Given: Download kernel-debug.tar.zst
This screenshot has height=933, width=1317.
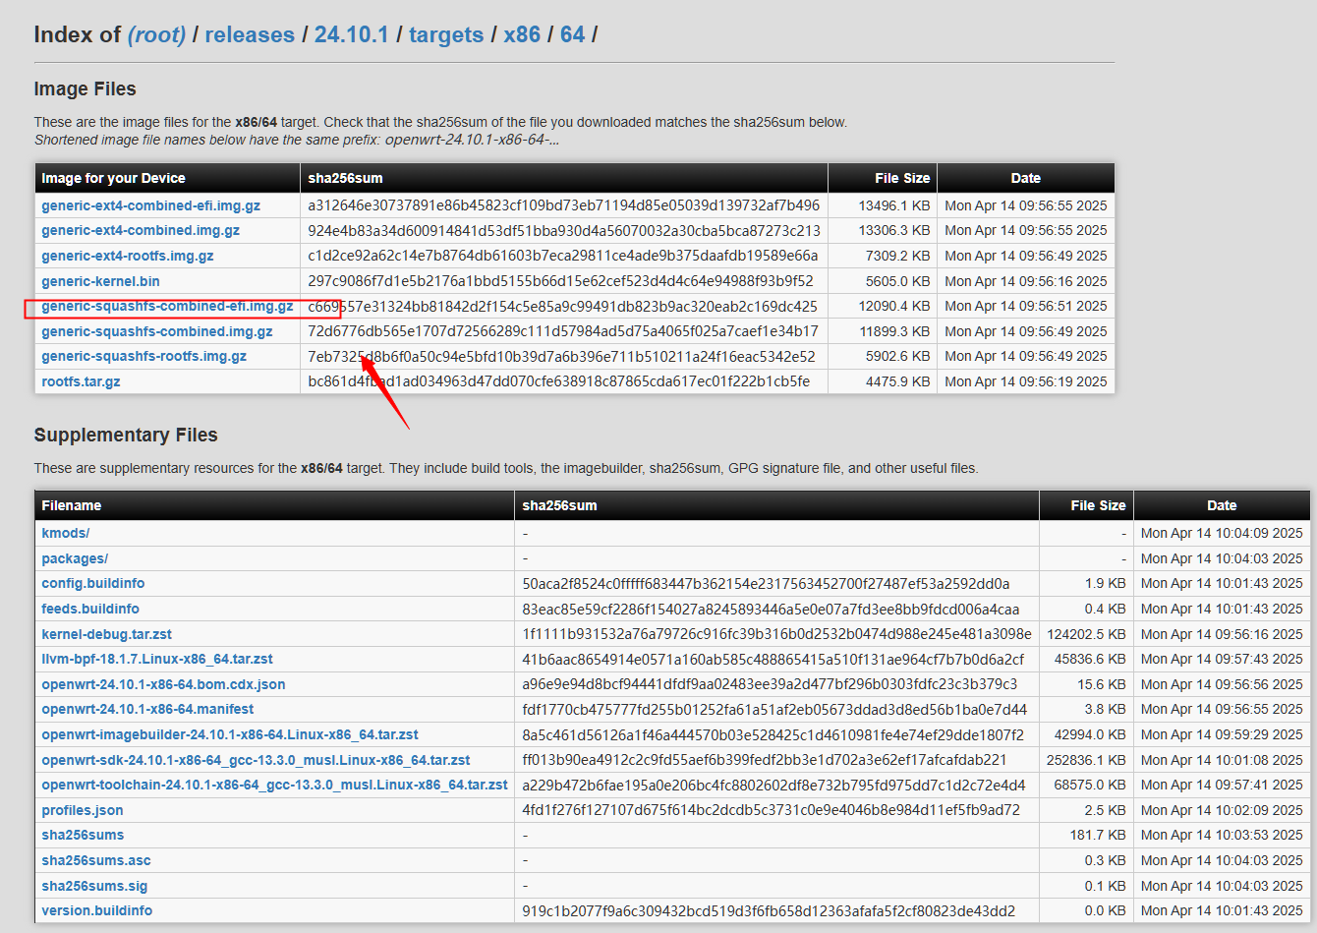Looking at the screenshot, I should pyautogui.click(x=107, y=634).
